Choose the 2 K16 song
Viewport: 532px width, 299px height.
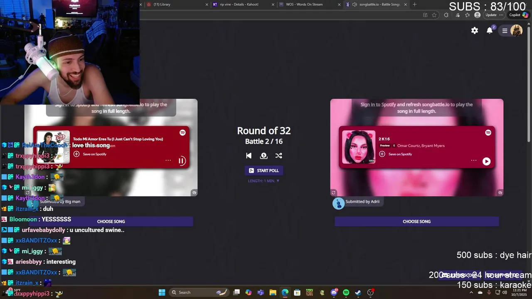[x=416, y=221]
